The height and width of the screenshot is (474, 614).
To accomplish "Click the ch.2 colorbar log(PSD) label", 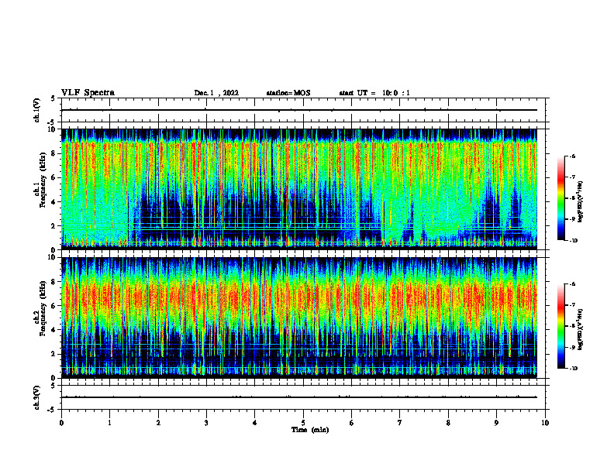I will pos(581,329).
